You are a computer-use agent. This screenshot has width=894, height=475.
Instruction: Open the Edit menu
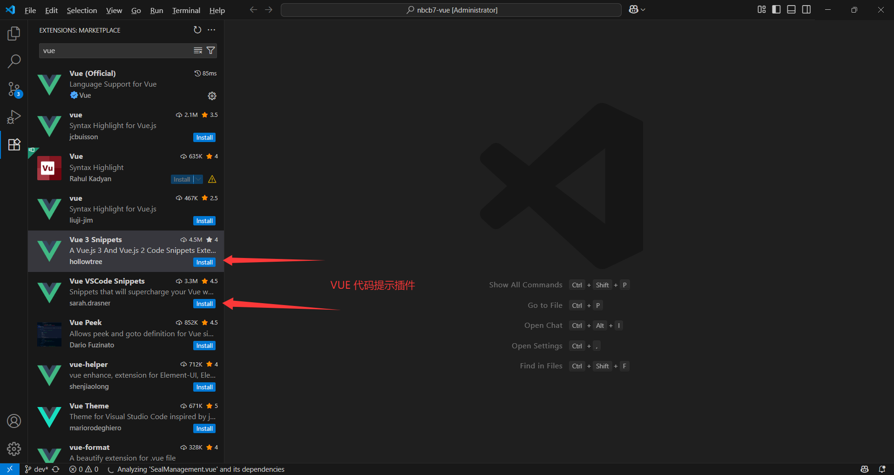click(51, 10)
